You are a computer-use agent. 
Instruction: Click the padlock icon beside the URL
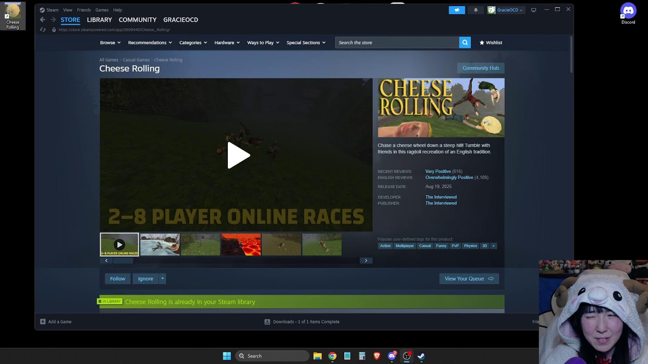click(54, 30)
